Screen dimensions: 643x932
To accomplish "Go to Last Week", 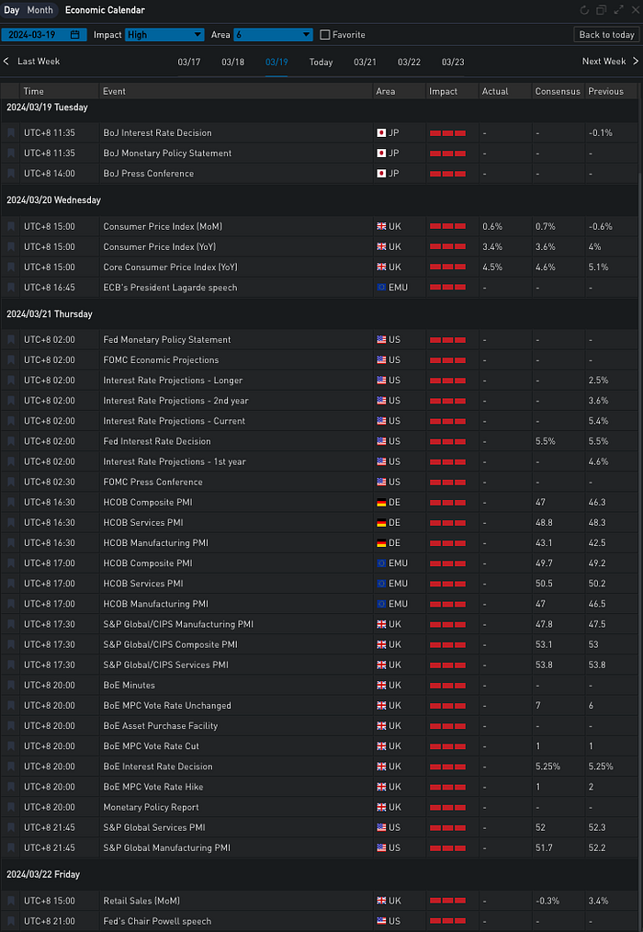I will point(32,62).
